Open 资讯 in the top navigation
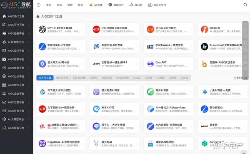This screenshot has height=154, width=250. pyautogui.click(x=59, y=5)
